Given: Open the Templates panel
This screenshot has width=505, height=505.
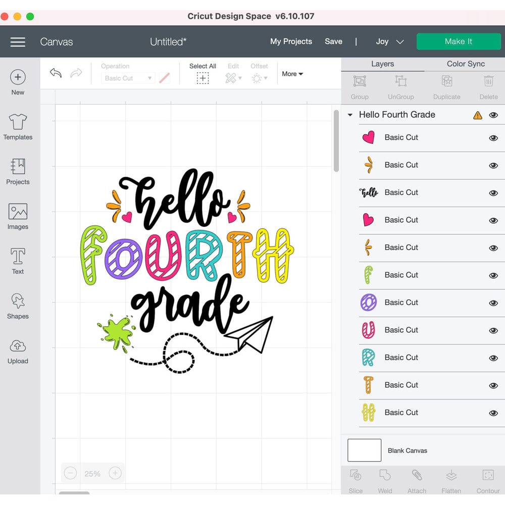Looking at the screenshot, I should [18, 126].
